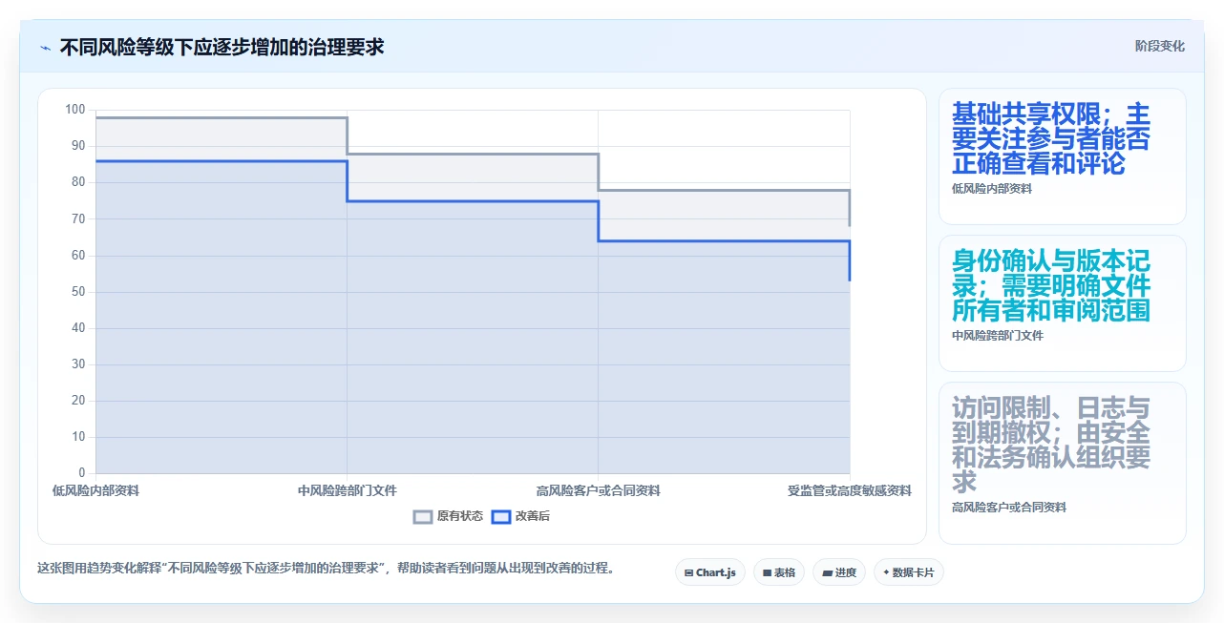This screenshot has width=1224, height=623.
Task: Click the caption beginning 这张图用趋势变化解释
Action: (x=326, y=568)
